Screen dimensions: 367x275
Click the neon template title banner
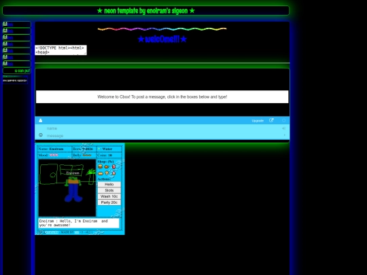point(145,10)
